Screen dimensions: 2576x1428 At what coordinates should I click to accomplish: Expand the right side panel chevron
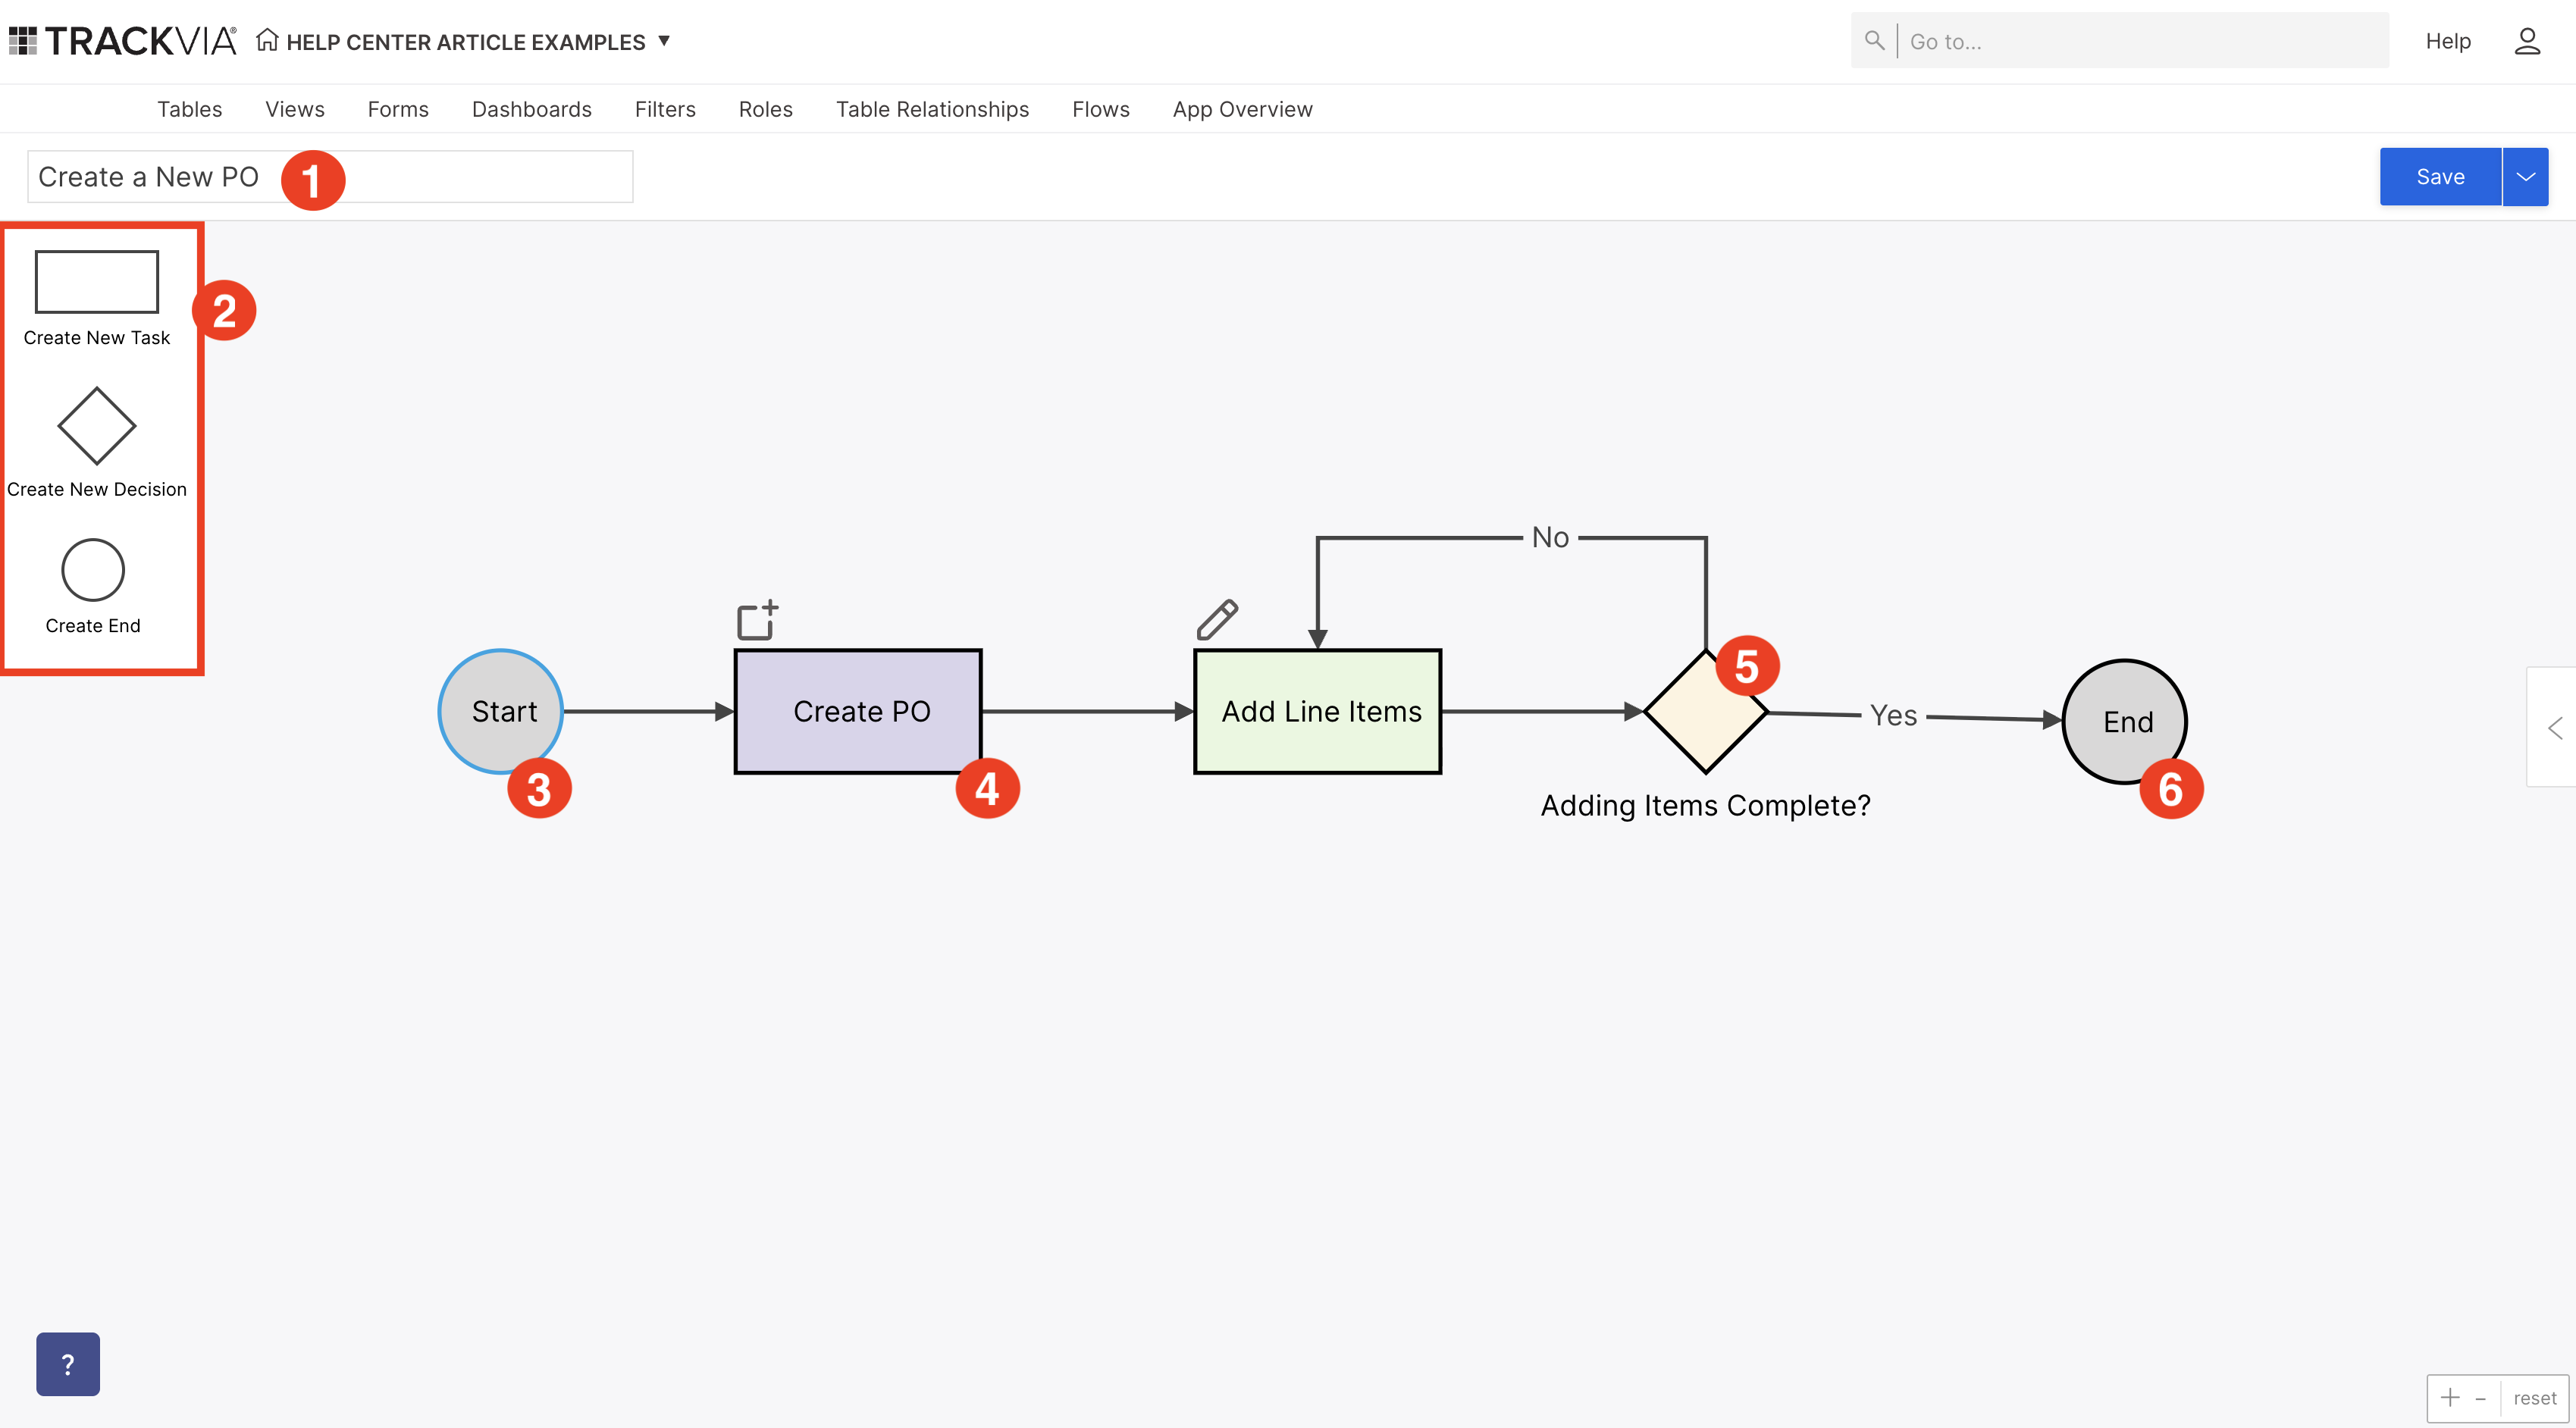[x=2555, y=727]
